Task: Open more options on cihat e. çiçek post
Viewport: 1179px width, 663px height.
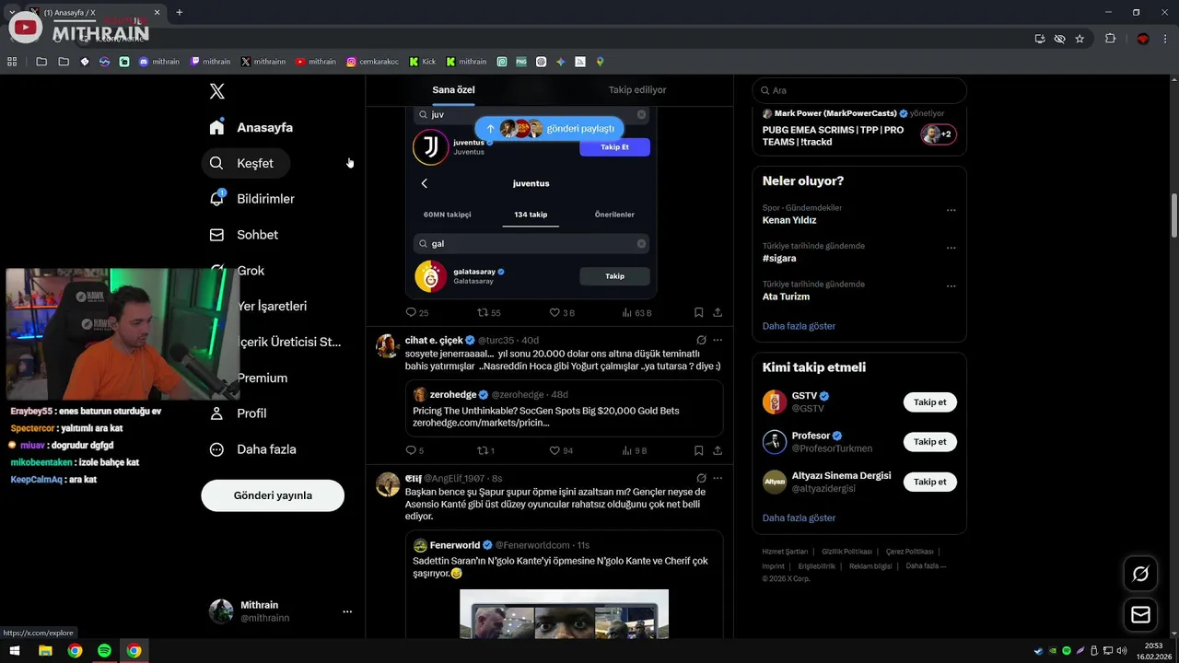Action: pyautogui.click(x=718, y=340)
